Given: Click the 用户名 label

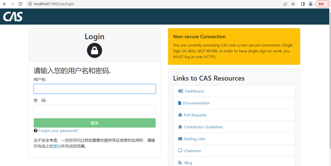Looking at the screenshot, I should point(40,79).
